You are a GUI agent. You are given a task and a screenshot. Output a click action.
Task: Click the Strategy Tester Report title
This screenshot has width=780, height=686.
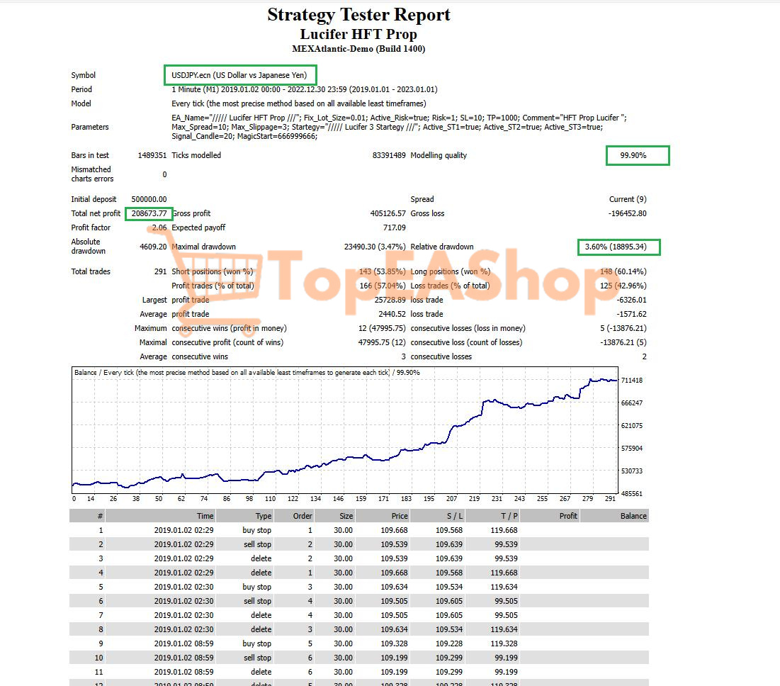click(358, 15)
